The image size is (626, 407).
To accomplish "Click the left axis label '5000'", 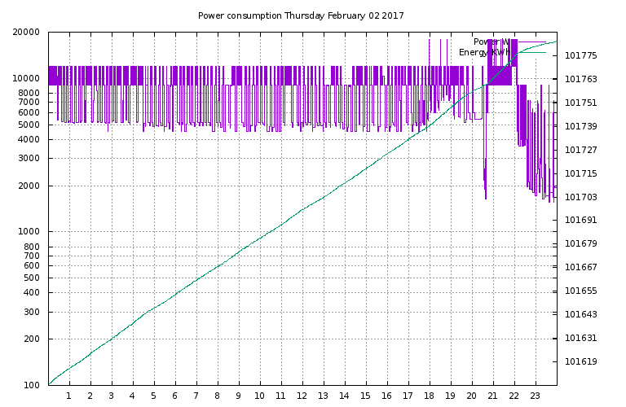I will click(29, 125).
